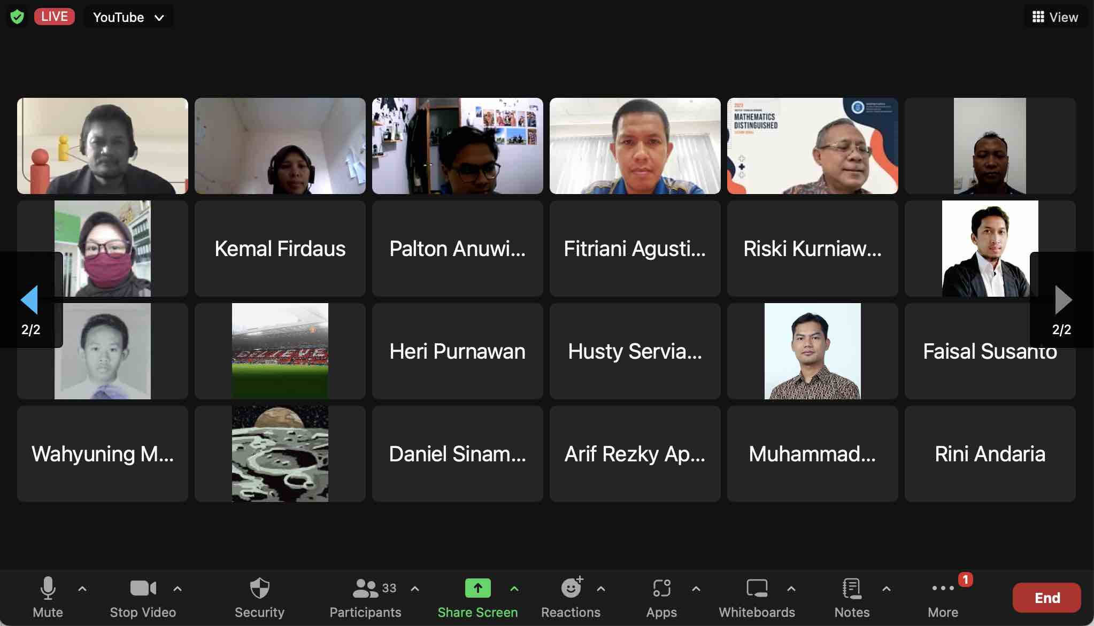Click the green encryption shield icon
The height and width of the screenshot is (626, 1094).
coord(17,17)
